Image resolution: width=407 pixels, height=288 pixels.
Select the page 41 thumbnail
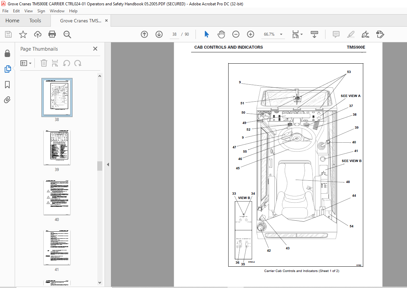(57, 247)
